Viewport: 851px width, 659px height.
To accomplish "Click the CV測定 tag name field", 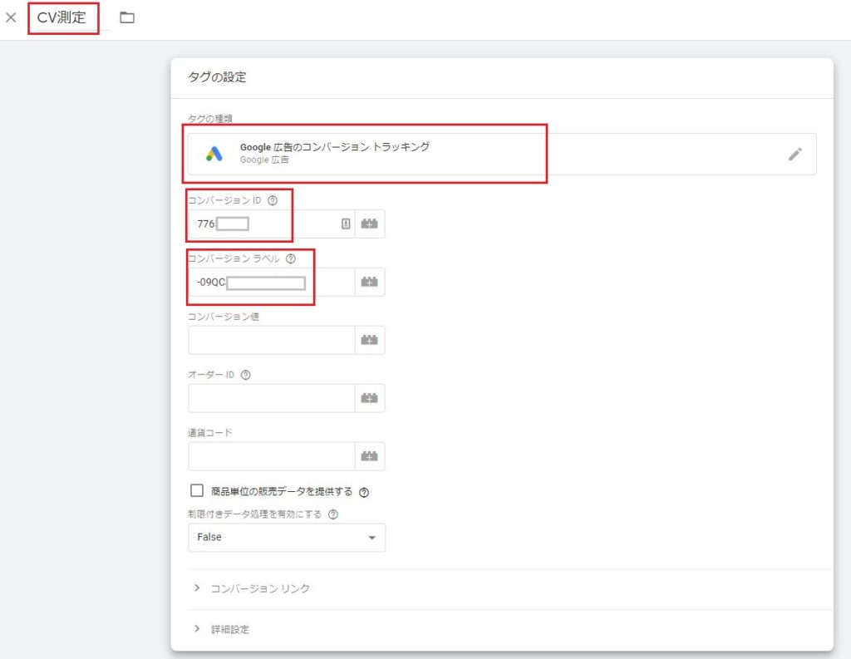I will [62, 17].
